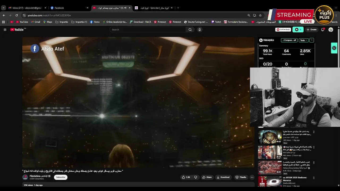
Task: Open the Create button
Action: point(311,30)
